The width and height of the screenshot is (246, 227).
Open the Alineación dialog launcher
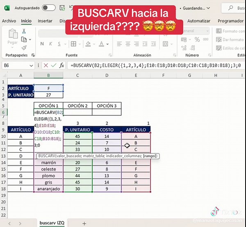(175, 55)
